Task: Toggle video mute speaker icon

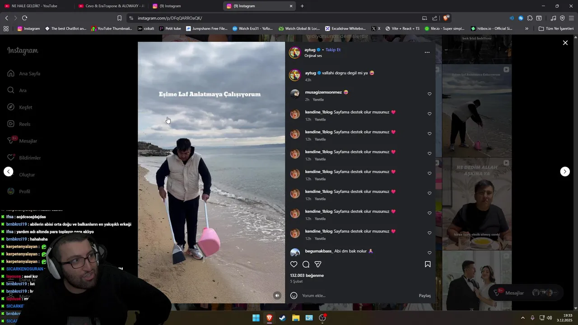Action: 277,296
